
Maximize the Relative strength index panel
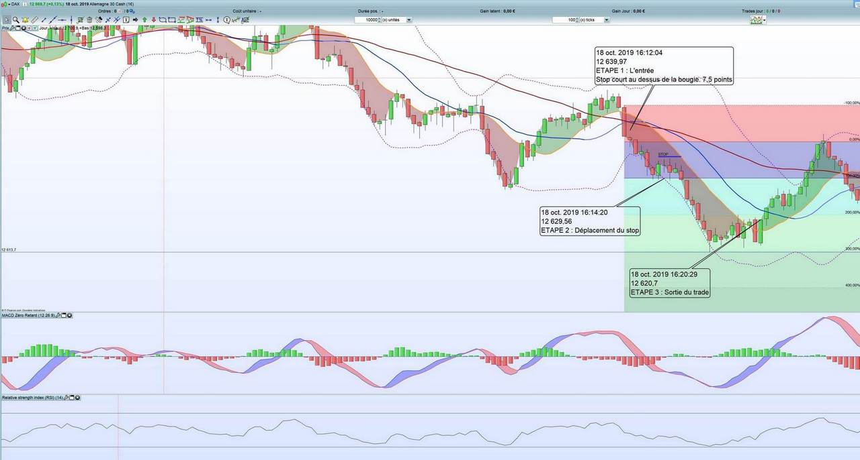tap(72, 398)
